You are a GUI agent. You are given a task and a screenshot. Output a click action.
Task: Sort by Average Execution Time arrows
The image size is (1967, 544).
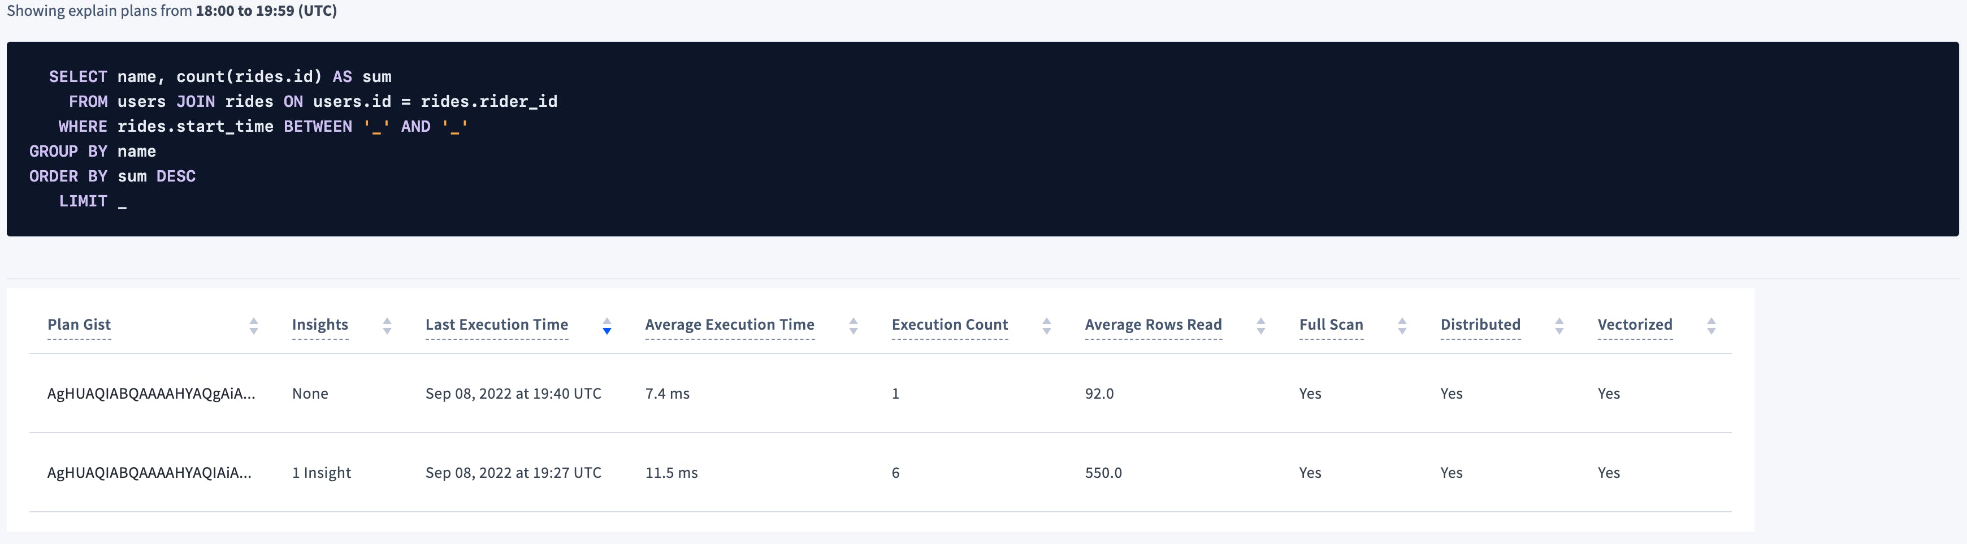coord(853,326)
